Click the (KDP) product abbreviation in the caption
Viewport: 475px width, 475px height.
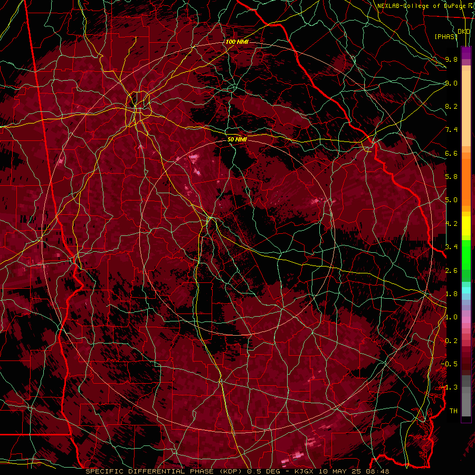[x=230, y=471]
